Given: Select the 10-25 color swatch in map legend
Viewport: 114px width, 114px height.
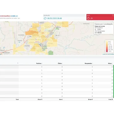Looking at the screenshot, I should click(107, 46).
